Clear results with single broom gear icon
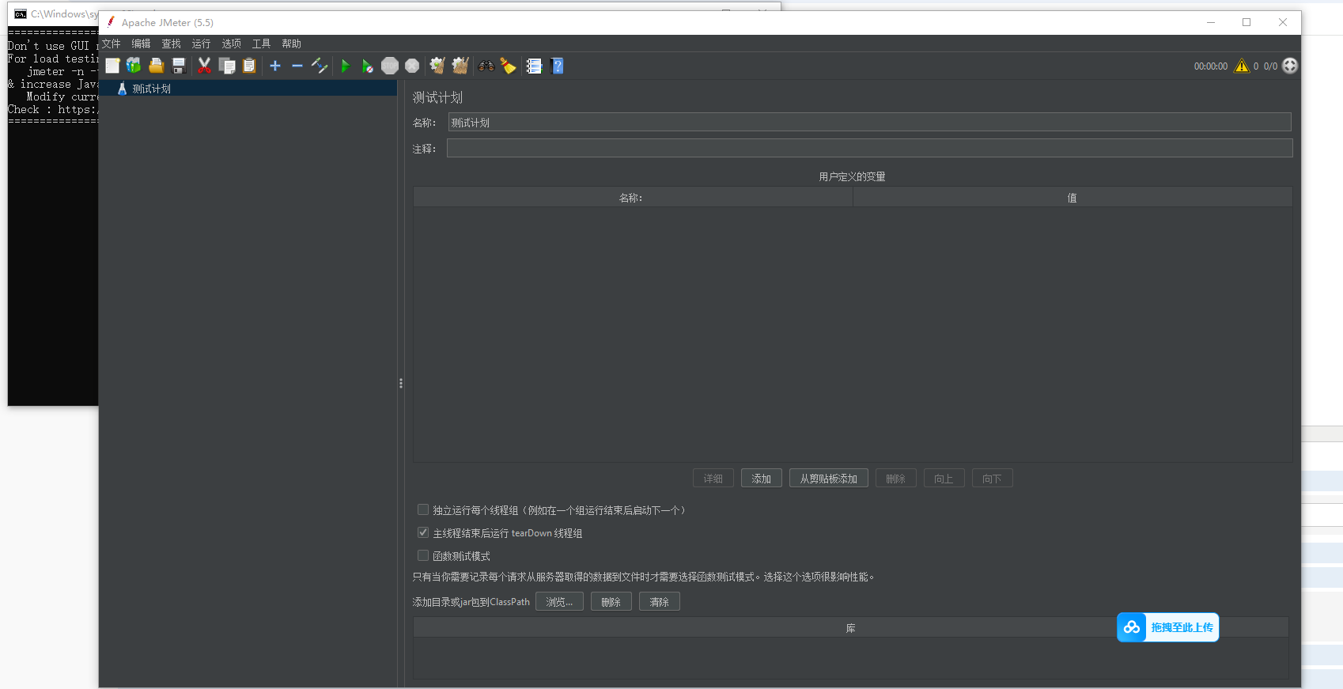This screenshot has height=689, width=1343. coord(437,66)
